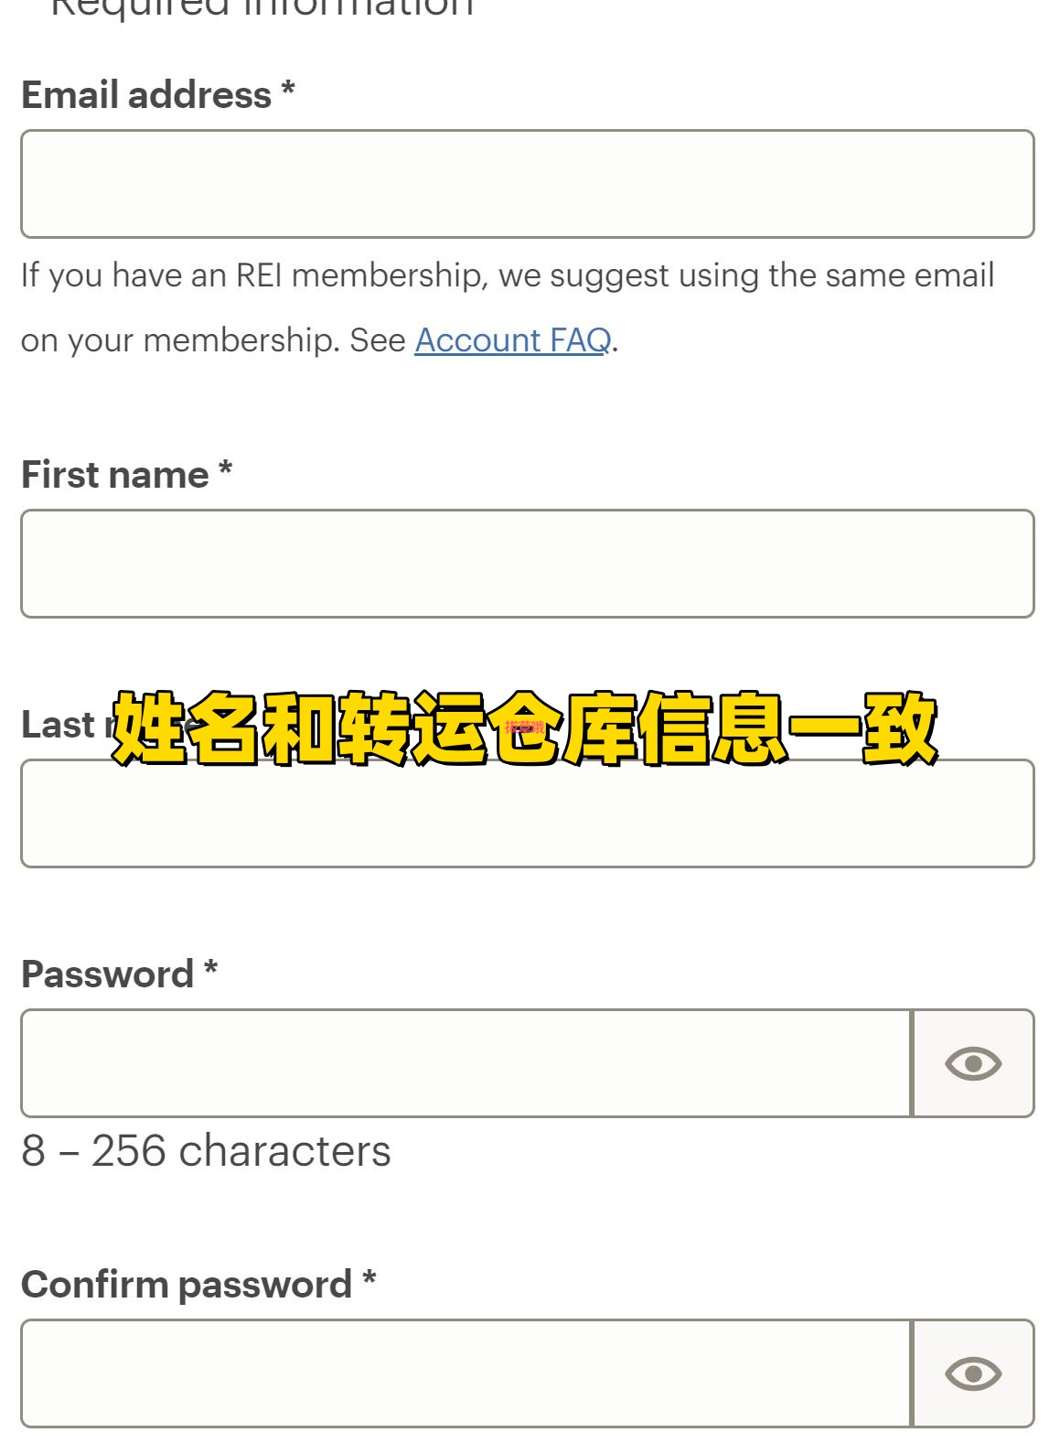Focus the Email address input box
Screen dimensions: 1049x1454
tap(528, 184)
